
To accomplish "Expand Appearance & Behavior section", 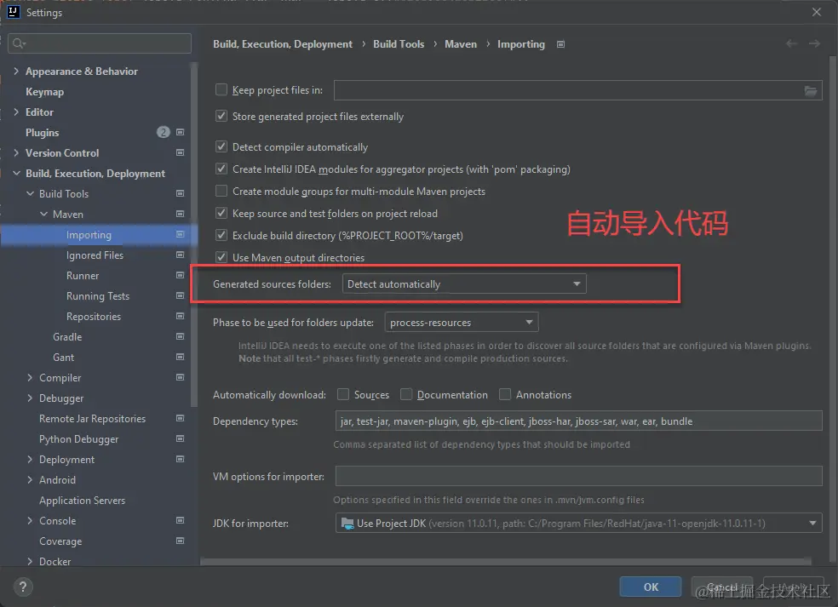I will click(x=16, y=71).
